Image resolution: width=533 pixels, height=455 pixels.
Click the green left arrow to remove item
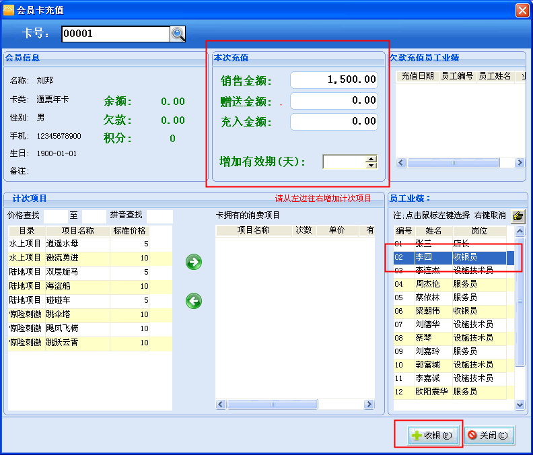[194, 301]
